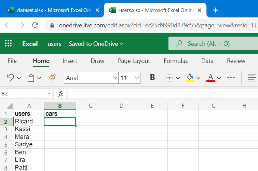The height and width of the screenshot is (171, 258).
Task: Select column H header
Action: [244, 106]
